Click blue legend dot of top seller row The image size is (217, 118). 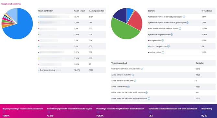pyautogui.click(x=39, y=17)
